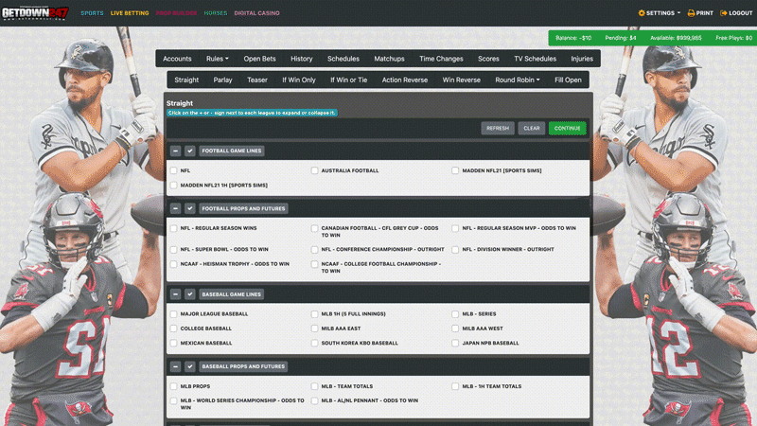Check MLB World Series Championship checkbox
Screen dimensions: 757x426
pos(173,400)
